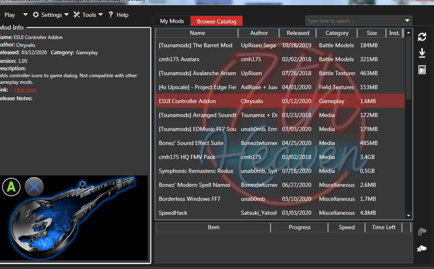
Task: Switch to the My Mods tab
Action: click(x=172, y=21)
